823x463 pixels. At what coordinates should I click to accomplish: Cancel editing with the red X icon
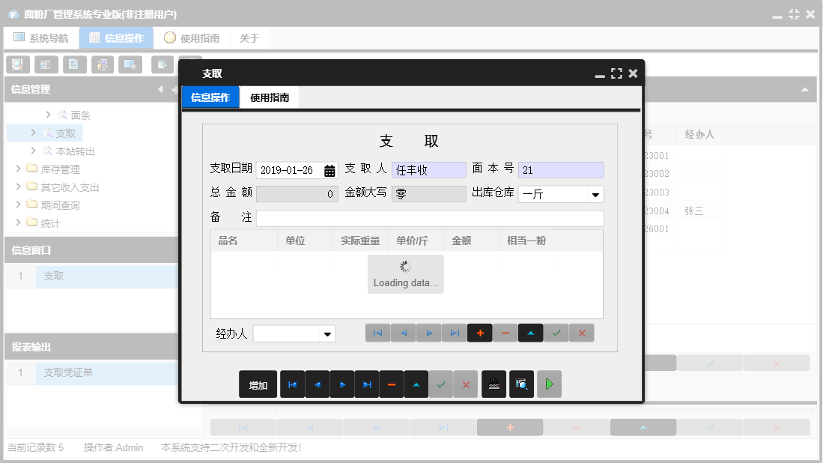(582, 333)
